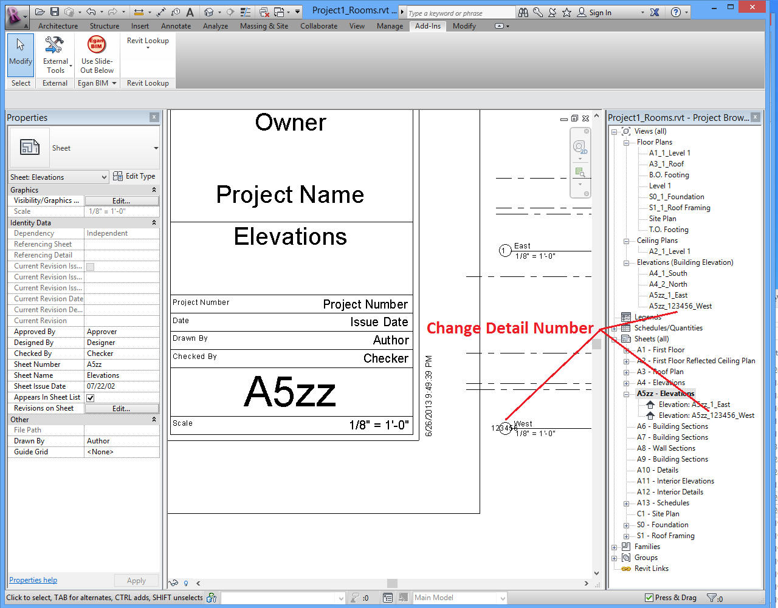Click the filter icon in status bar
Screen dimensions: 778x608
pyautogui.click(x=711, y=598)
